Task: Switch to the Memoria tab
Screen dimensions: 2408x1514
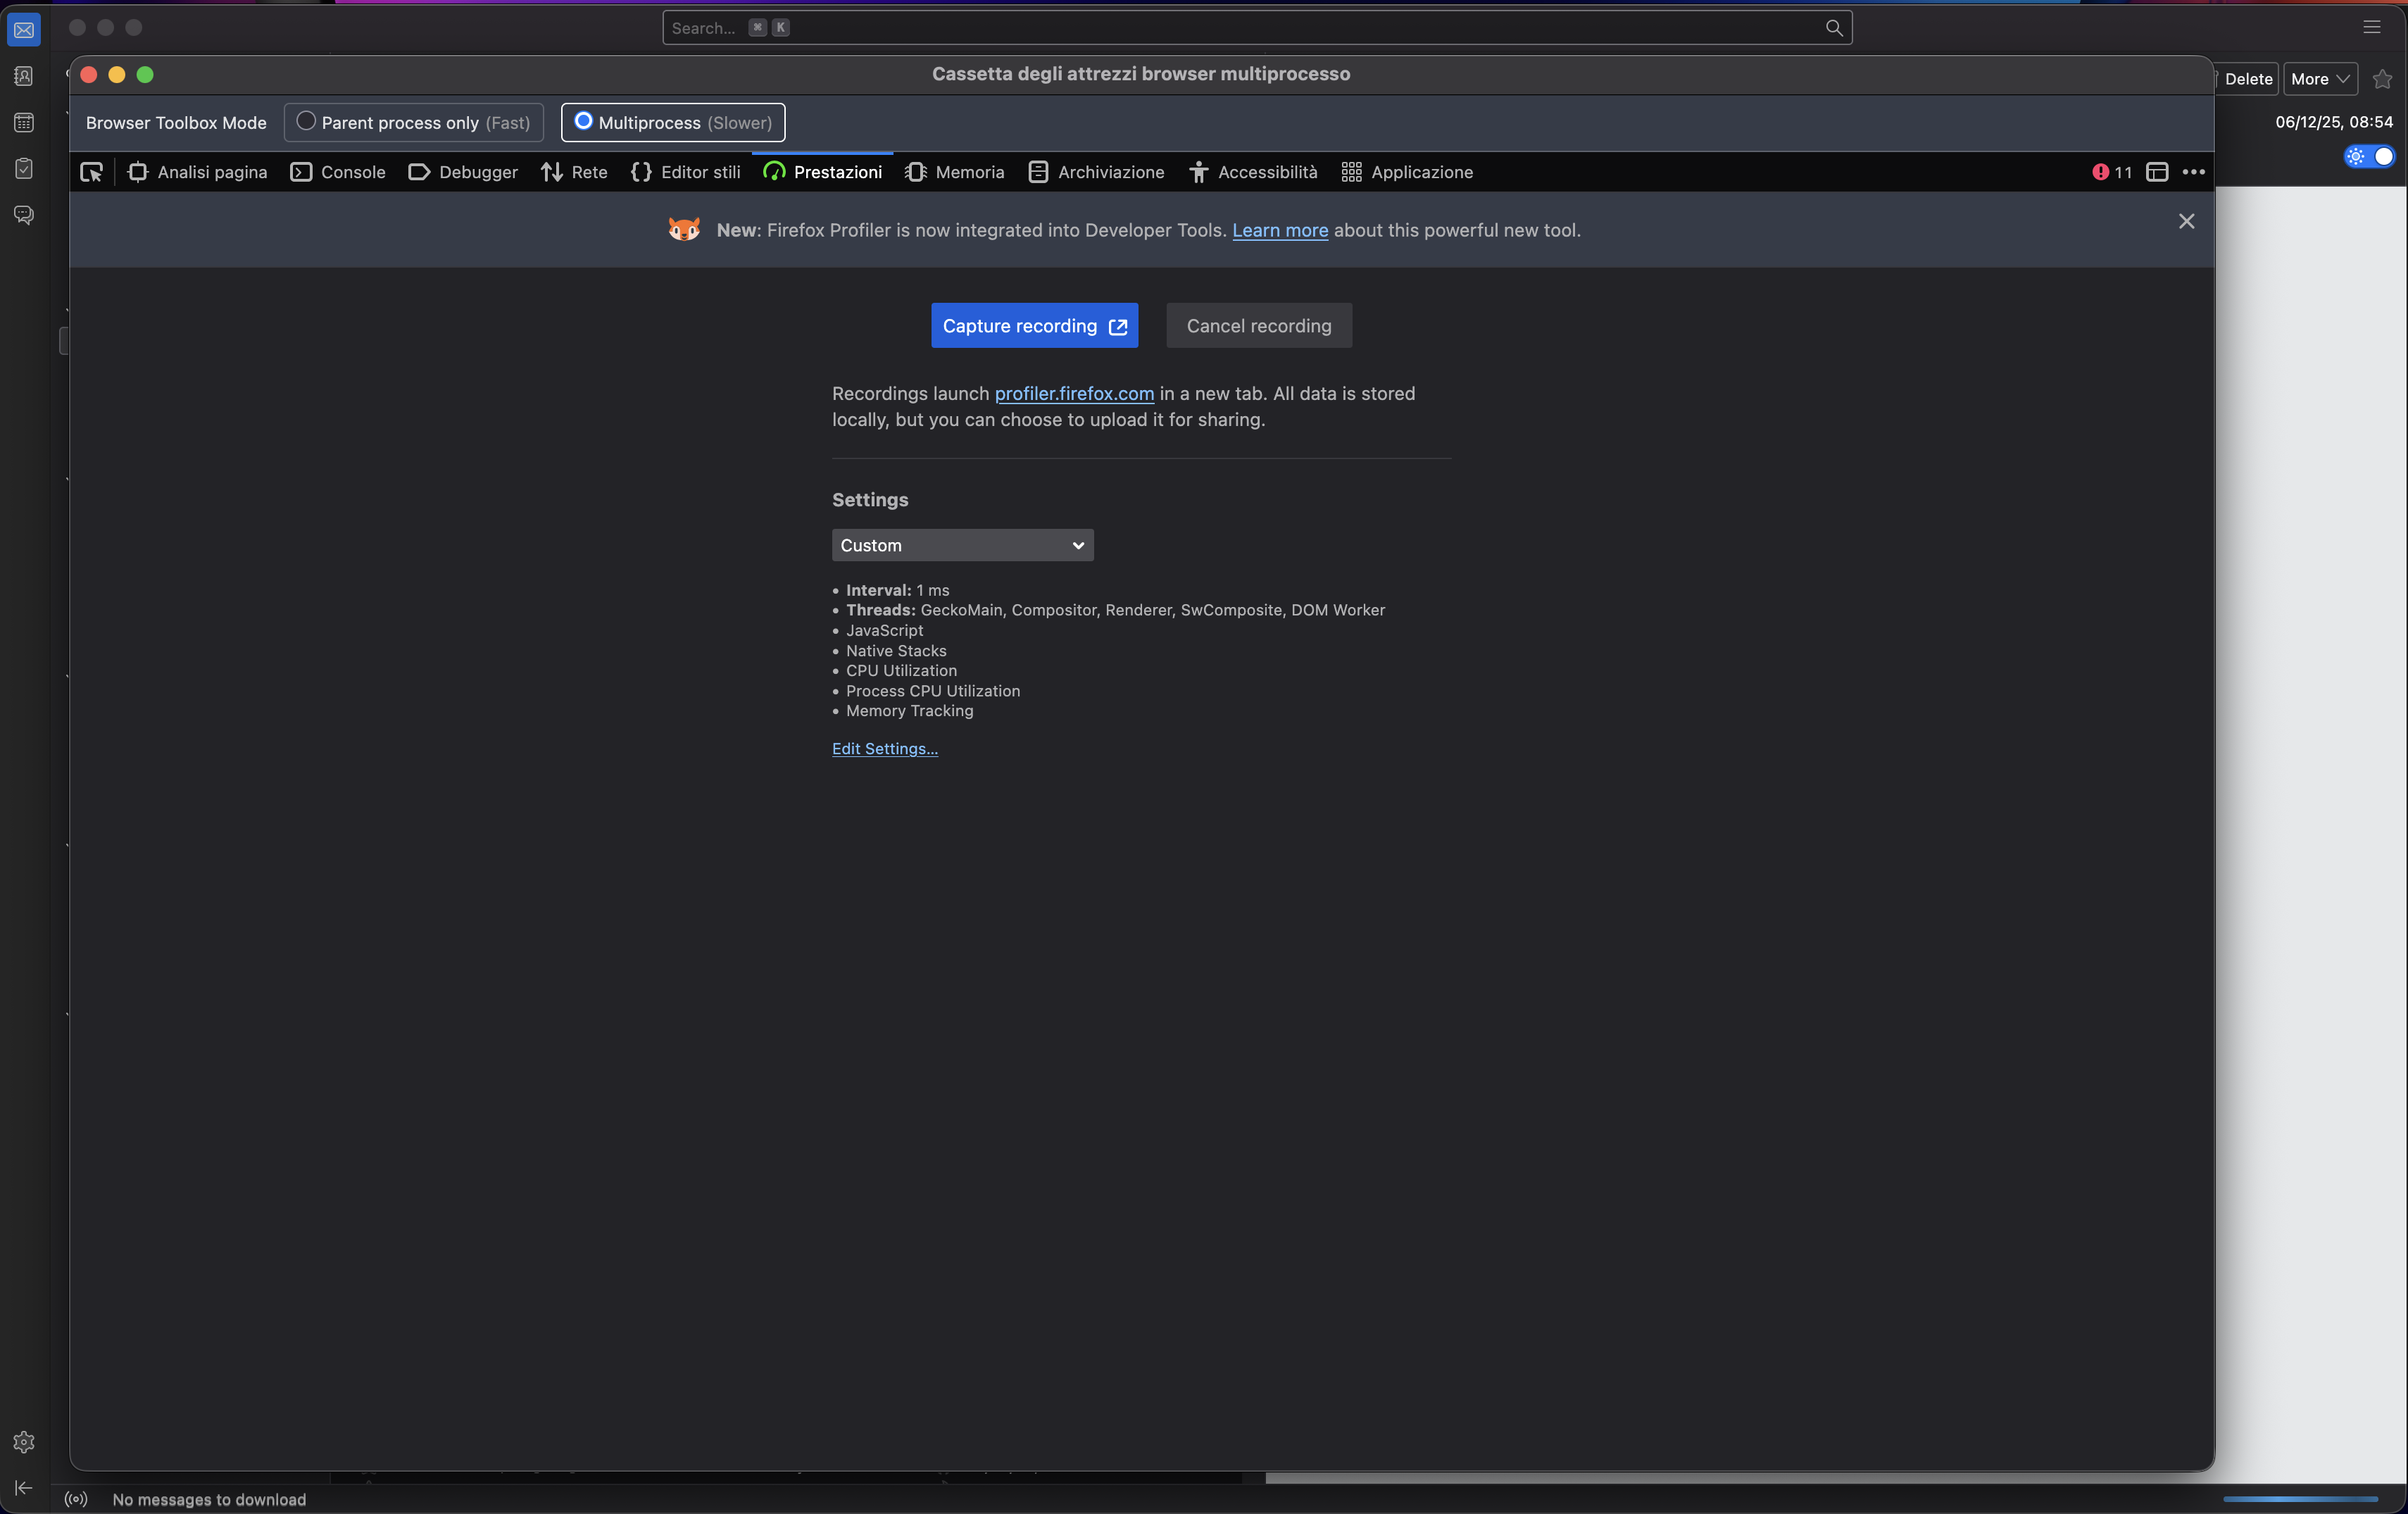Action: (x=955, y=172)
